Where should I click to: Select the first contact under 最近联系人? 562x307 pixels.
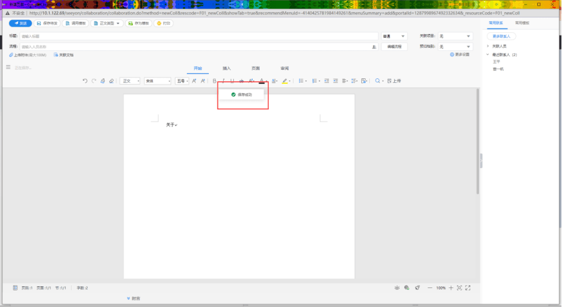pyautogui.click(x=496, y=62)
